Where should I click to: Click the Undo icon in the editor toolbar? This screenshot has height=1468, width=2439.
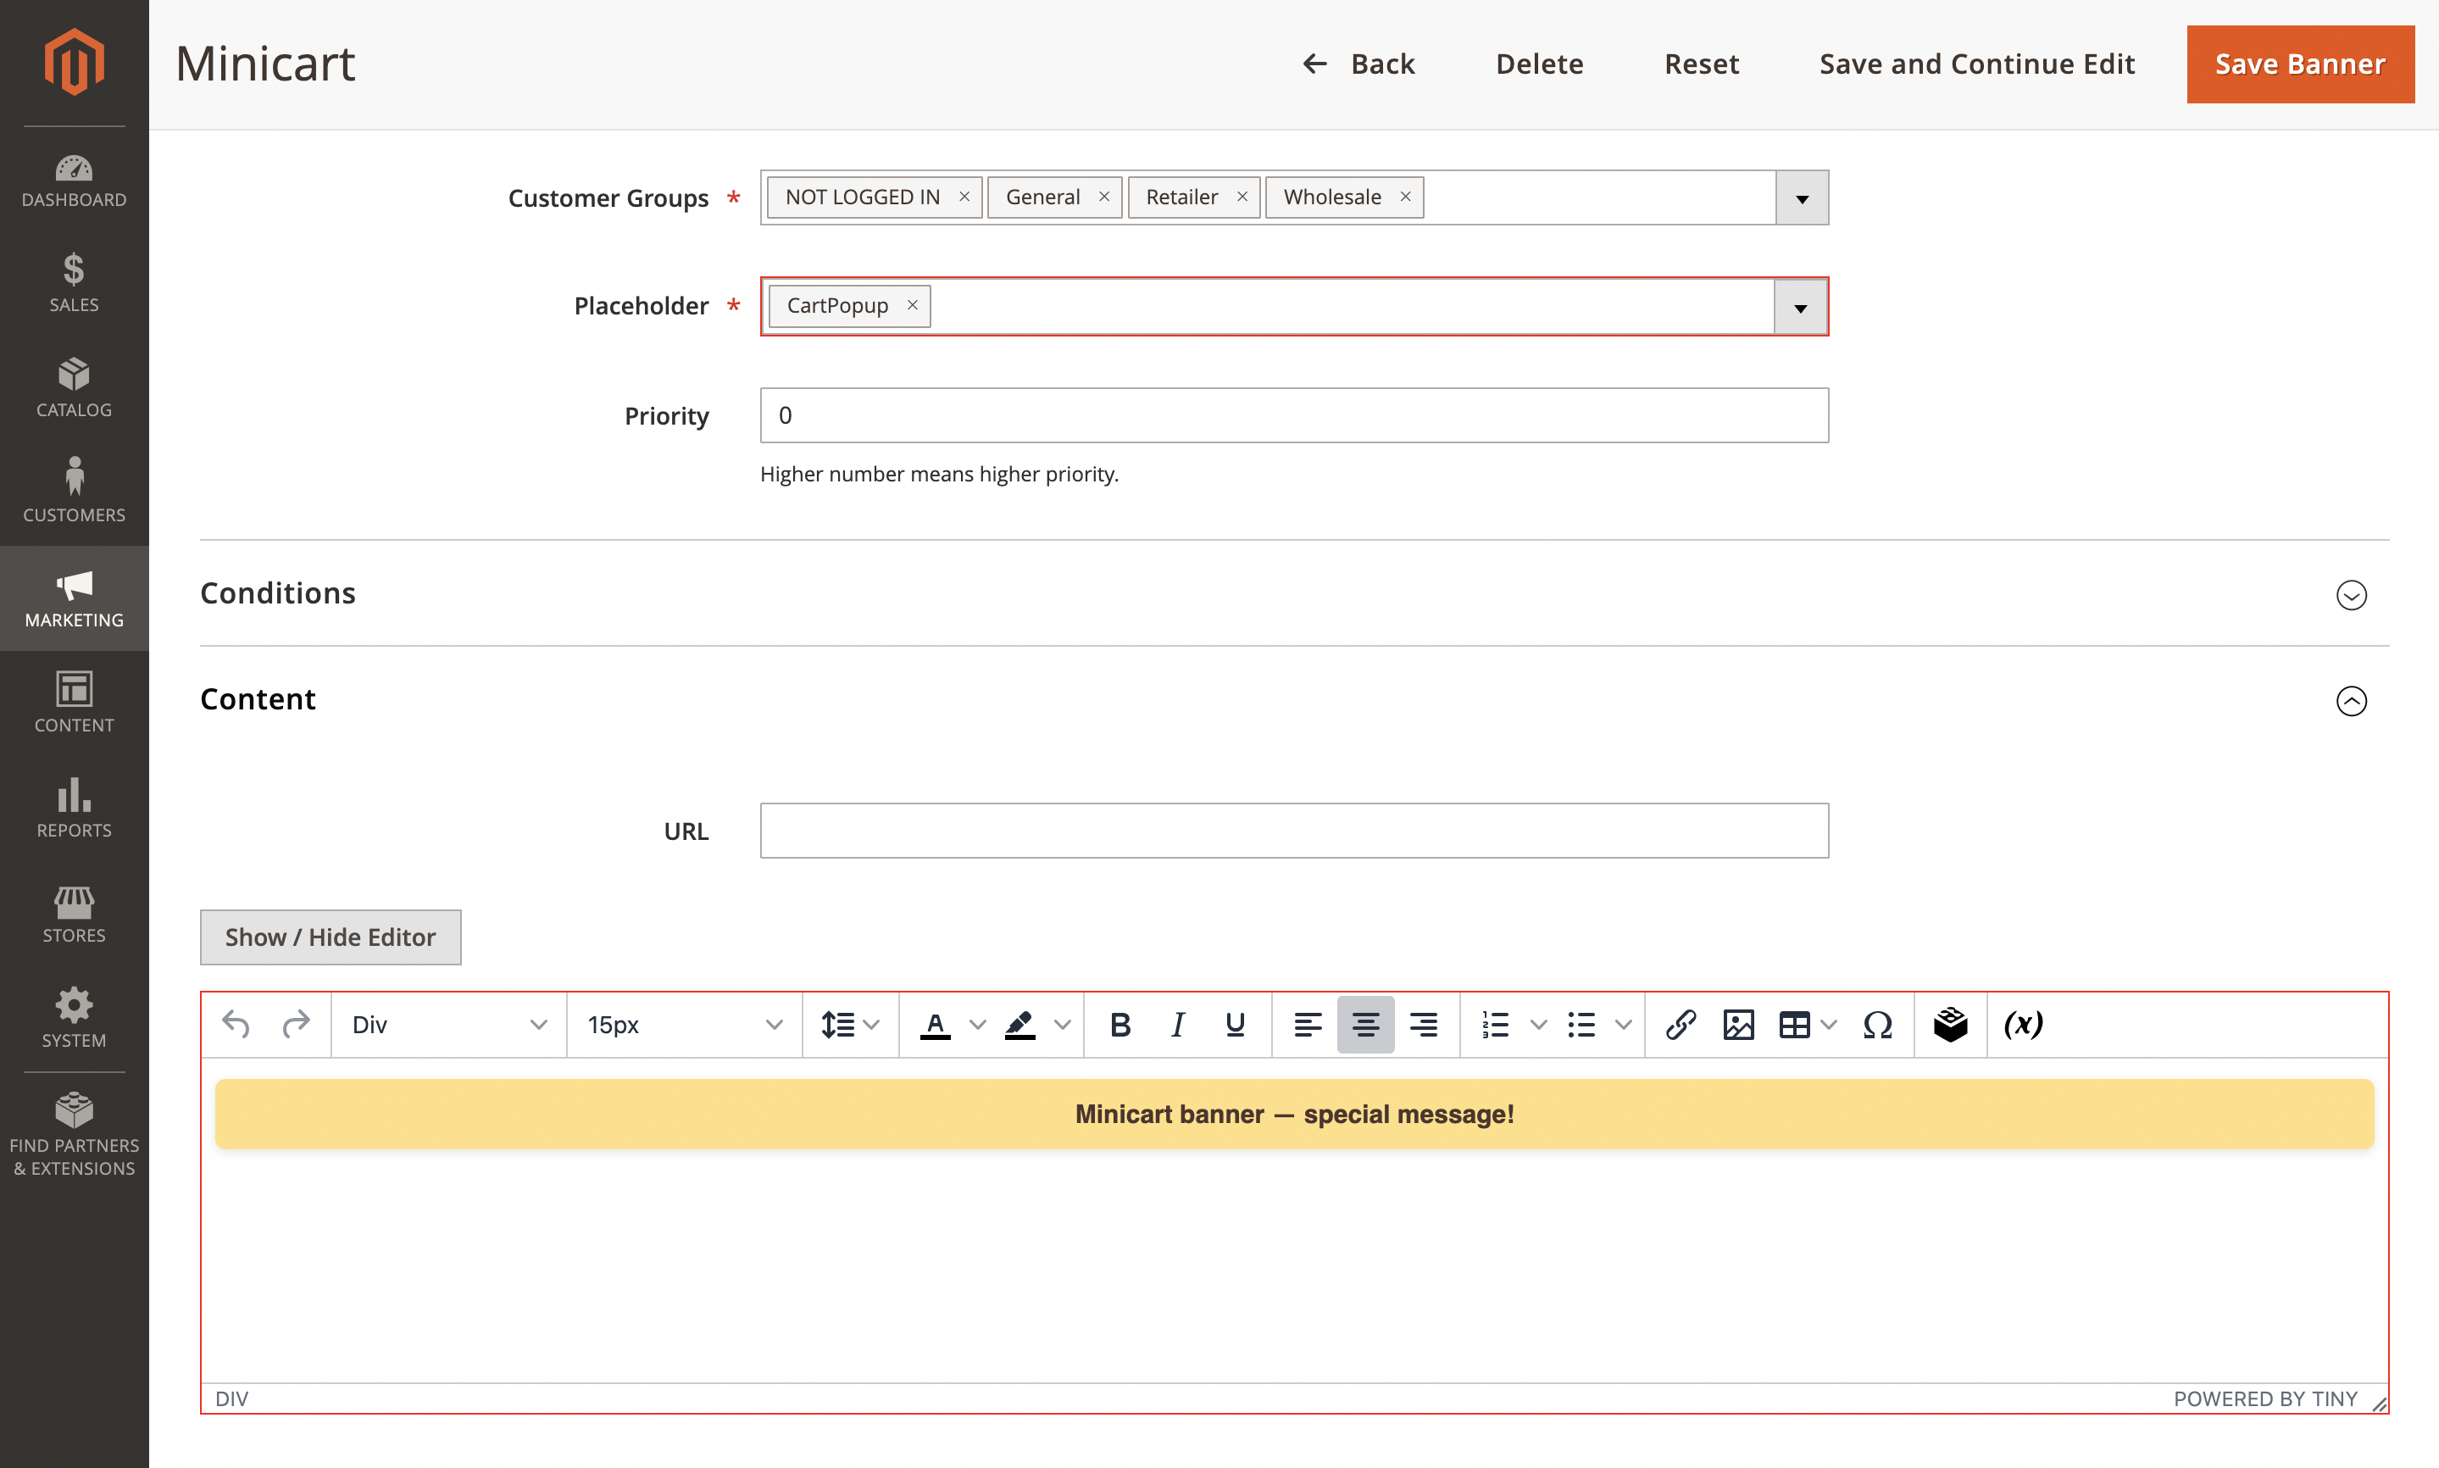click(x=236, y=1025)
